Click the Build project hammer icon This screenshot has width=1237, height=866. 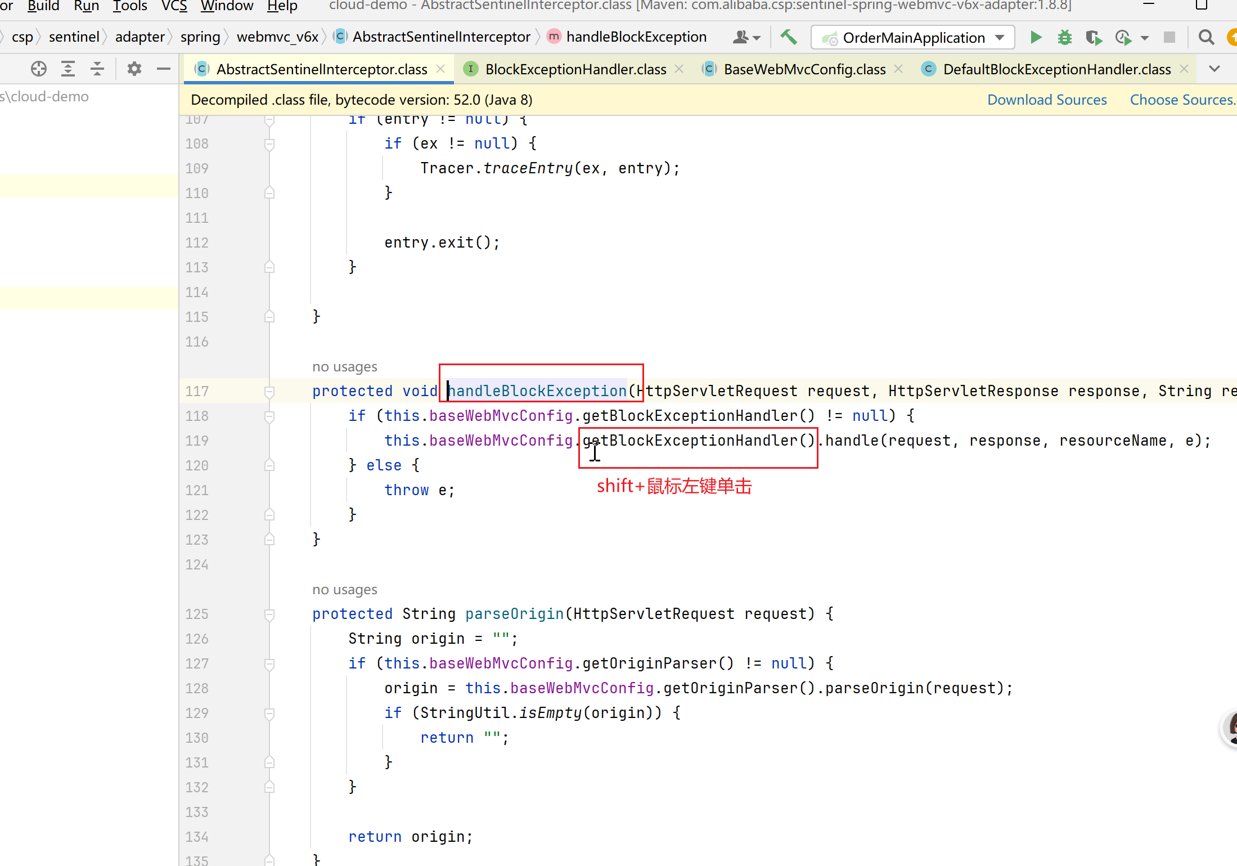click(x=789, y=38)
